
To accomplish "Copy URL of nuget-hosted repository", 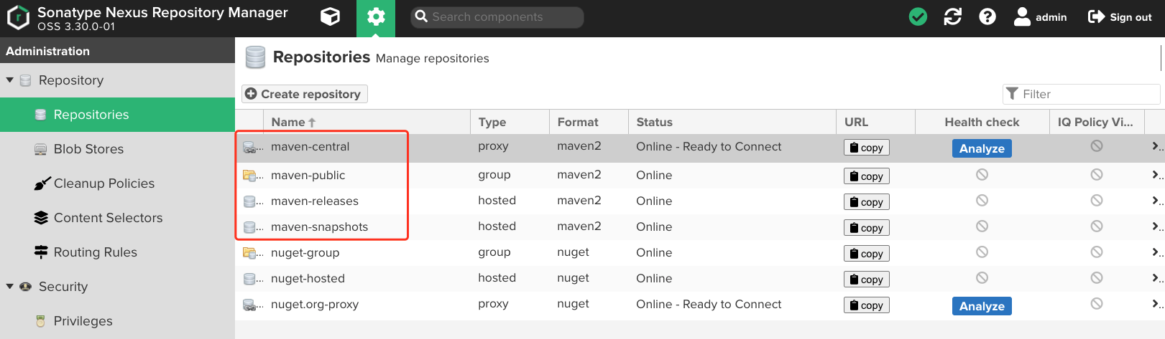I will click(x=867, y=280).
